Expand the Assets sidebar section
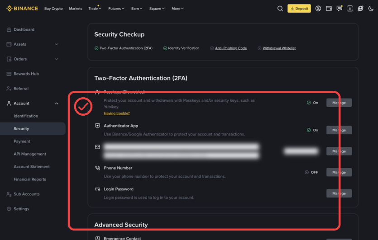Image resolution: width=378 pixels, height=240 pixels. pyautogui.click(x=57, y=44)
